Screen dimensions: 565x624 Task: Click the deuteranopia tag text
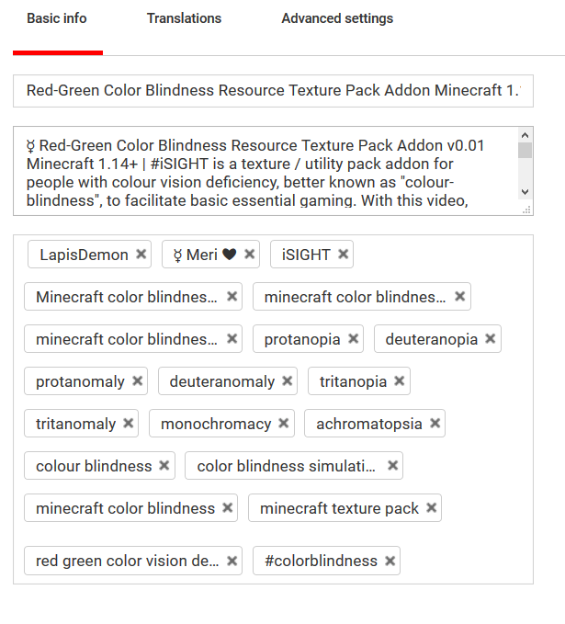click(x=431, y=339)
